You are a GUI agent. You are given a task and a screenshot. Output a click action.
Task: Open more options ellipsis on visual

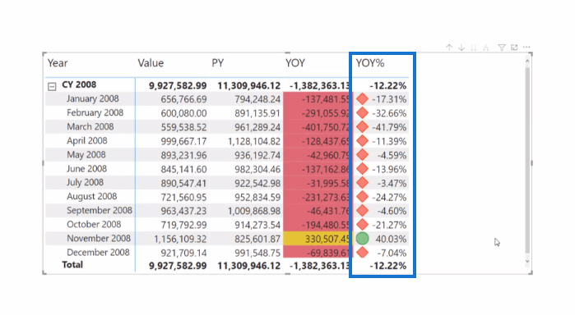click(526, 48)
